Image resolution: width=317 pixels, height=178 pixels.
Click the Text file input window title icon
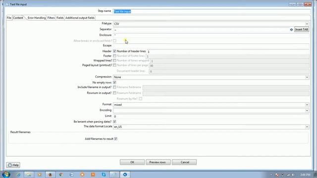pyautogui.click(x=7, y=4)
